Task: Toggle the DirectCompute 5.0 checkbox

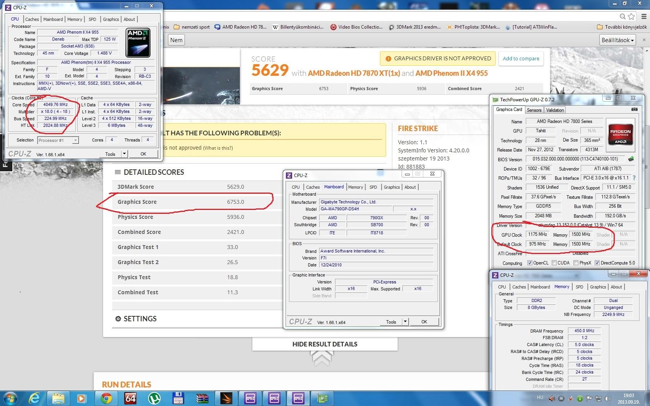Action: (x=597, y=263)
